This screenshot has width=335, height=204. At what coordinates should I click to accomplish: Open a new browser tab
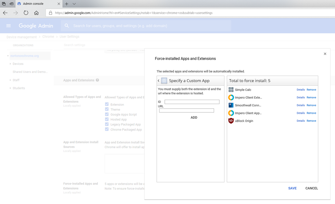pos(67,4)
